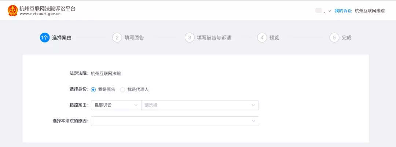Click the step 4 number circle
The image size is (396, 147).
click(262, 37)
